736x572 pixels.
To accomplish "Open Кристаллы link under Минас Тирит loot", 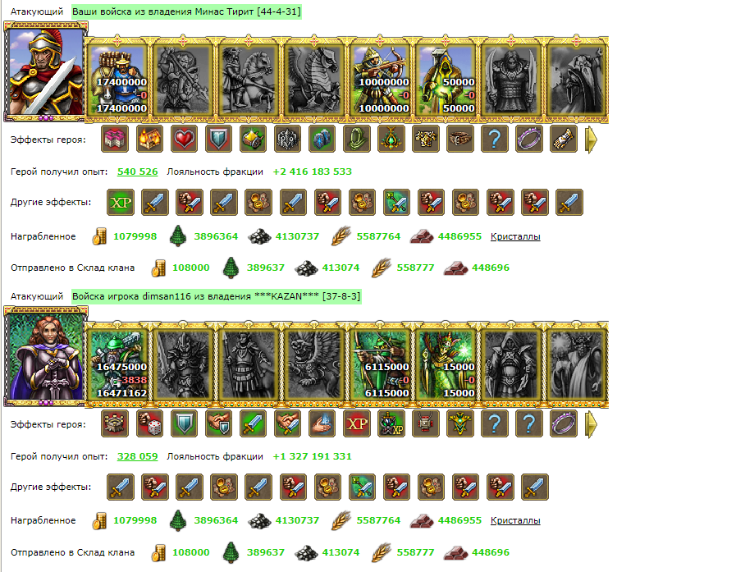I will pyautogui.click(x=515, y=236).
